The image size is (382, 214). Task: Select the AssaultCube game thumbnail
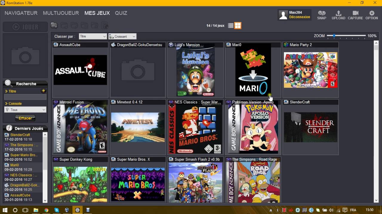click(x=80, y=70)
